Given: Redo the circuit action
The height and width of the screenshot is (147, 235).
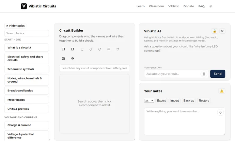Looking at the screenshot, I should (91, 49).
